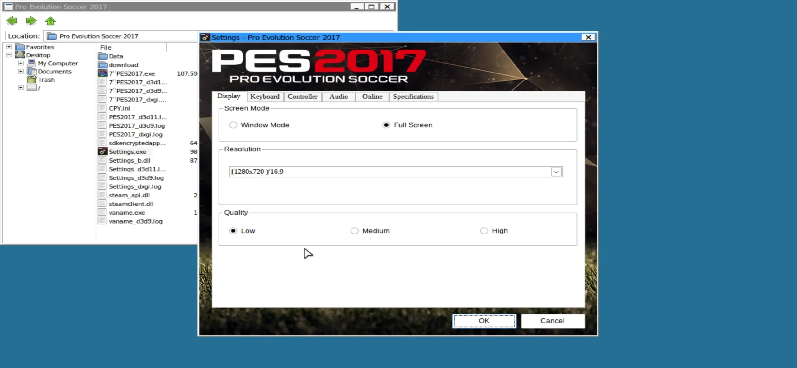Select Low quality radio button
Image resolution: width=797 pixels, height=368 pixels.
click(x=233, y=231)
